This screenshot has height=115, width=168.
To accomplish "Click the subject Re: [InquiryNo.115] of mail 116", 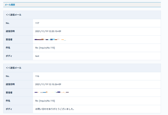I will pyautogui.click(x=45, y=101).
